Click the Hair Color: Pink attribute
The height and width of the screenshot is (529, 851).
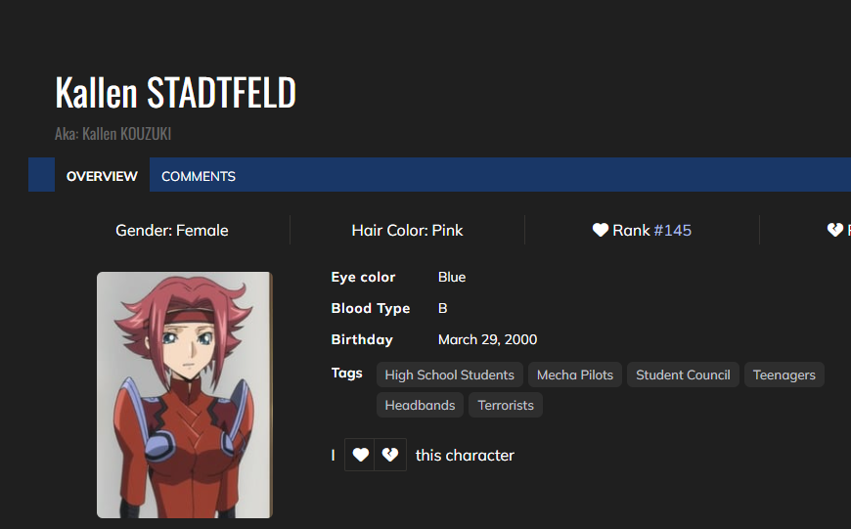(x=407, y=231)
